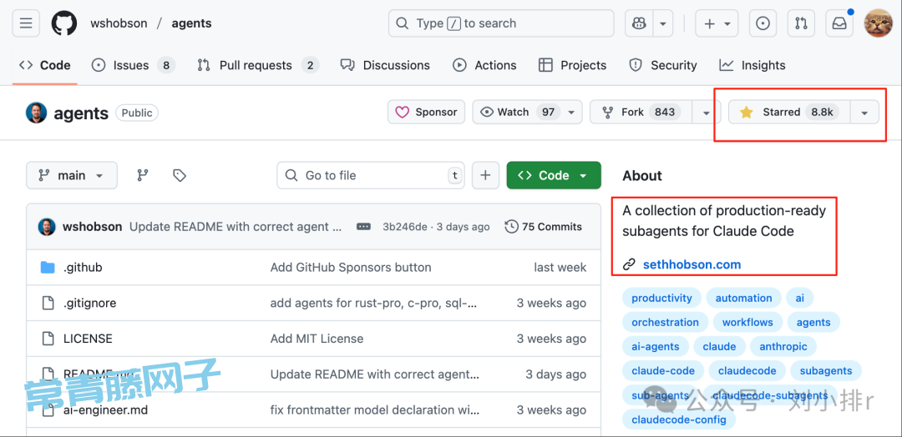This screenshot has width=902, height=437.
Task: View branches icon
Action: click(143, 175)
